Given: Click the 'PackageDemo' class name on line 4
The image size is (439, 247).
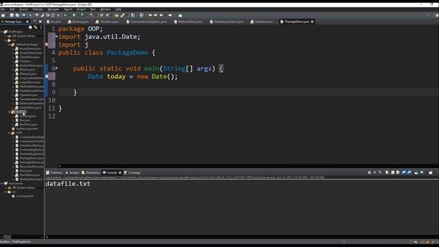Looking at the screenshot, I should coord(128,52).
